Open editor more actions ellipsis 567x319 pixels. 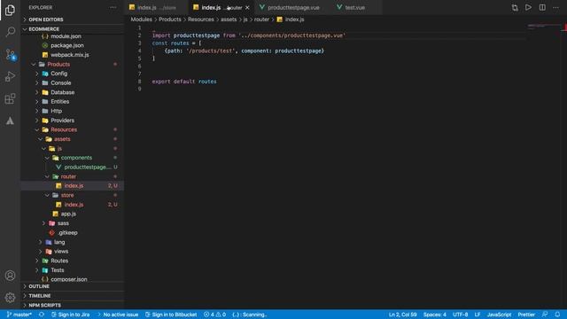555,7
